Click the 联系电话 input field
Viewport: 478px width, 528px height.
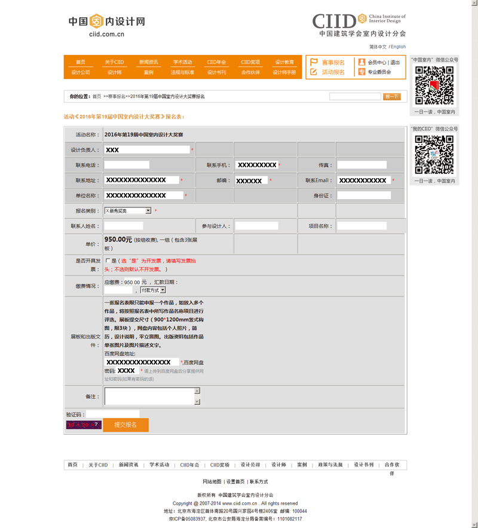pyautogui.click(x=127, y=164)
